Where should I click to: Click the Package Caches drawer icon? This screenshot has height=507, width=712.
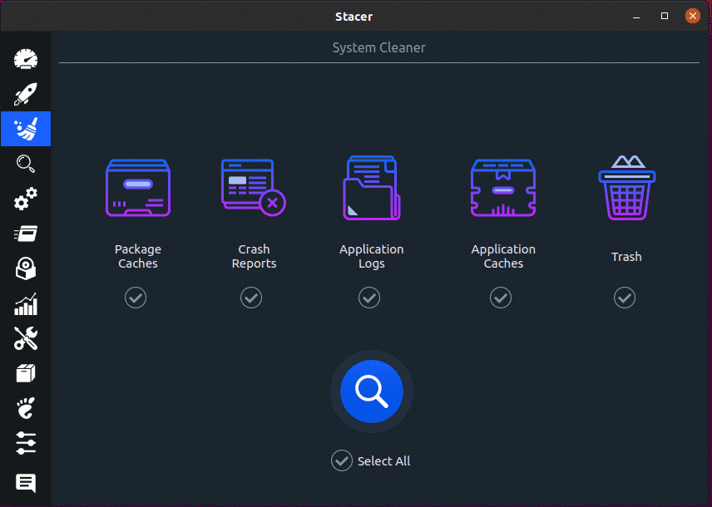click(x=138, y=188)
